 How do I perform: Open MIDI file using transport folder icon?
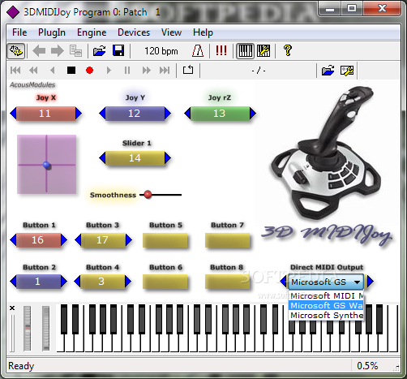pos(328,71)
